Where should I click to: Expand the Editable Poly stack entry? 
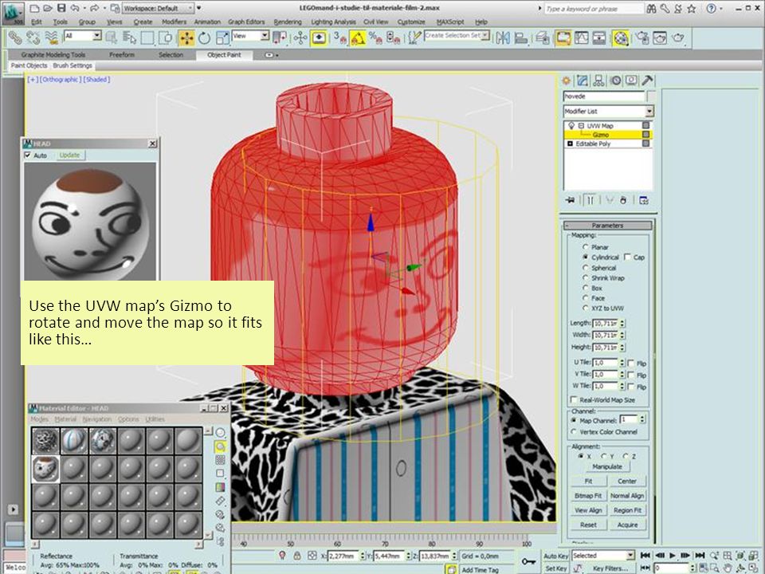point(570,144)
